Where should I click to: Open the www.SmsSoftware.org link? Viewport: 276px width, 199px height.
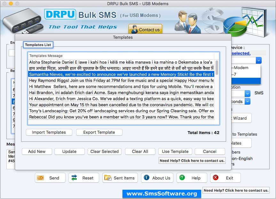(162, 194)
